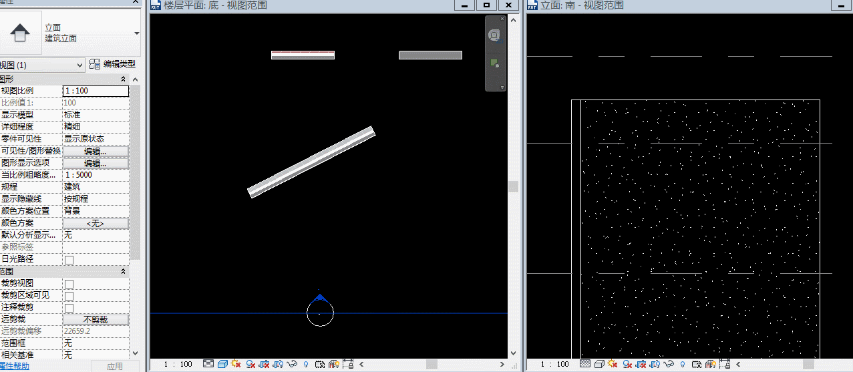The image size is (853, 372).
Task: Click 1 : 100 scale in south elevation bar
Action: click(554, 364)
